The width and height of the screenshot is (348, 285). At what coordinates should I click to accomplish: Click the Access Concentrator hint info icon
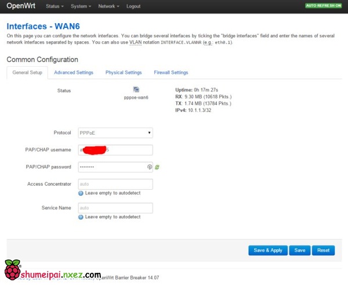81,193
